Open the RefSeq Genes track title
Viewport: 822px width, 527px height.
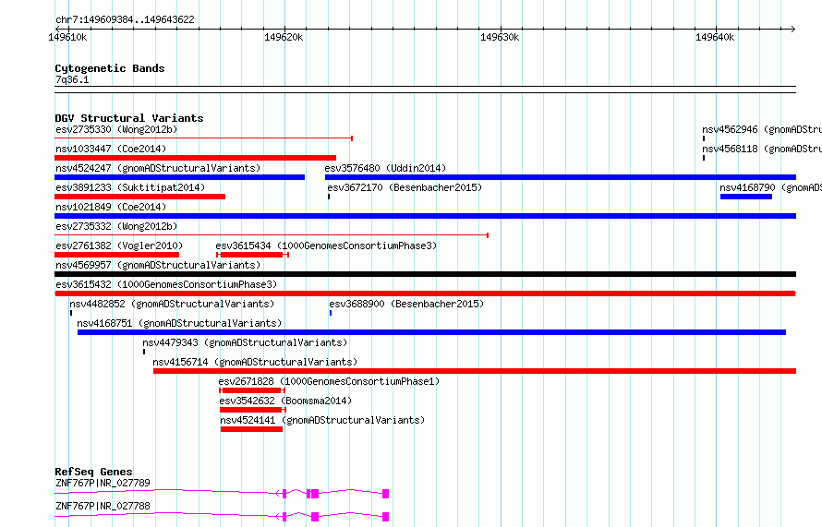tap(94, 472)
